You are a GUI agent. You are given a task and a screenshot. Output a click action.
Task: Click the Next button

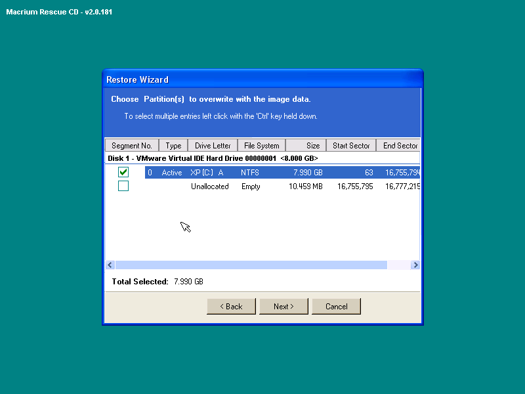click(283, 306)
